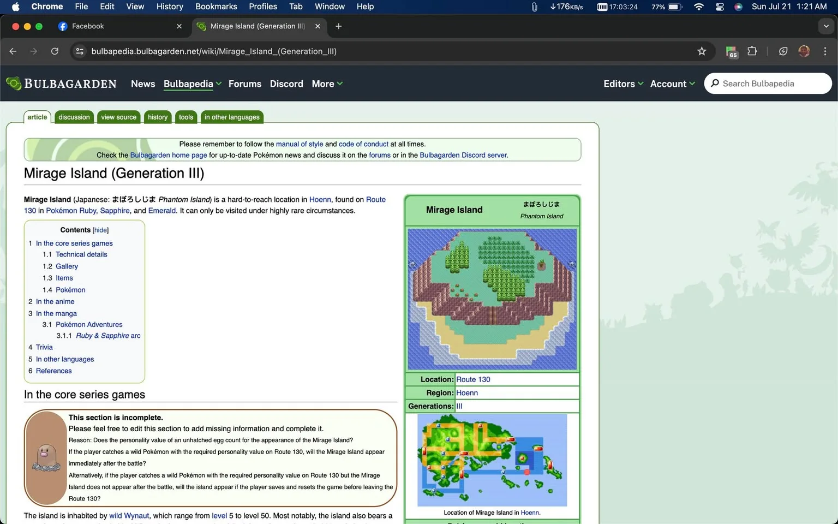The image size is (838, 524).
Task: Expand the Editors dropdown
Action: [x=624, y=84]
